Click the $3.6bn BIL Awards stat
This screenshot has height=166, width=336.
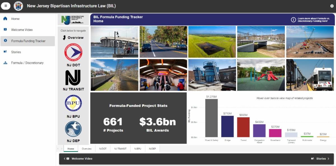[158, 124]
